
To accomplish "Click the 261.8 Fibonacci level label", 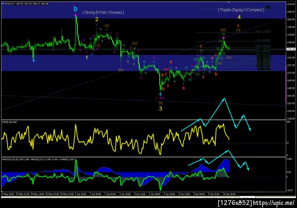I will 263,31.
